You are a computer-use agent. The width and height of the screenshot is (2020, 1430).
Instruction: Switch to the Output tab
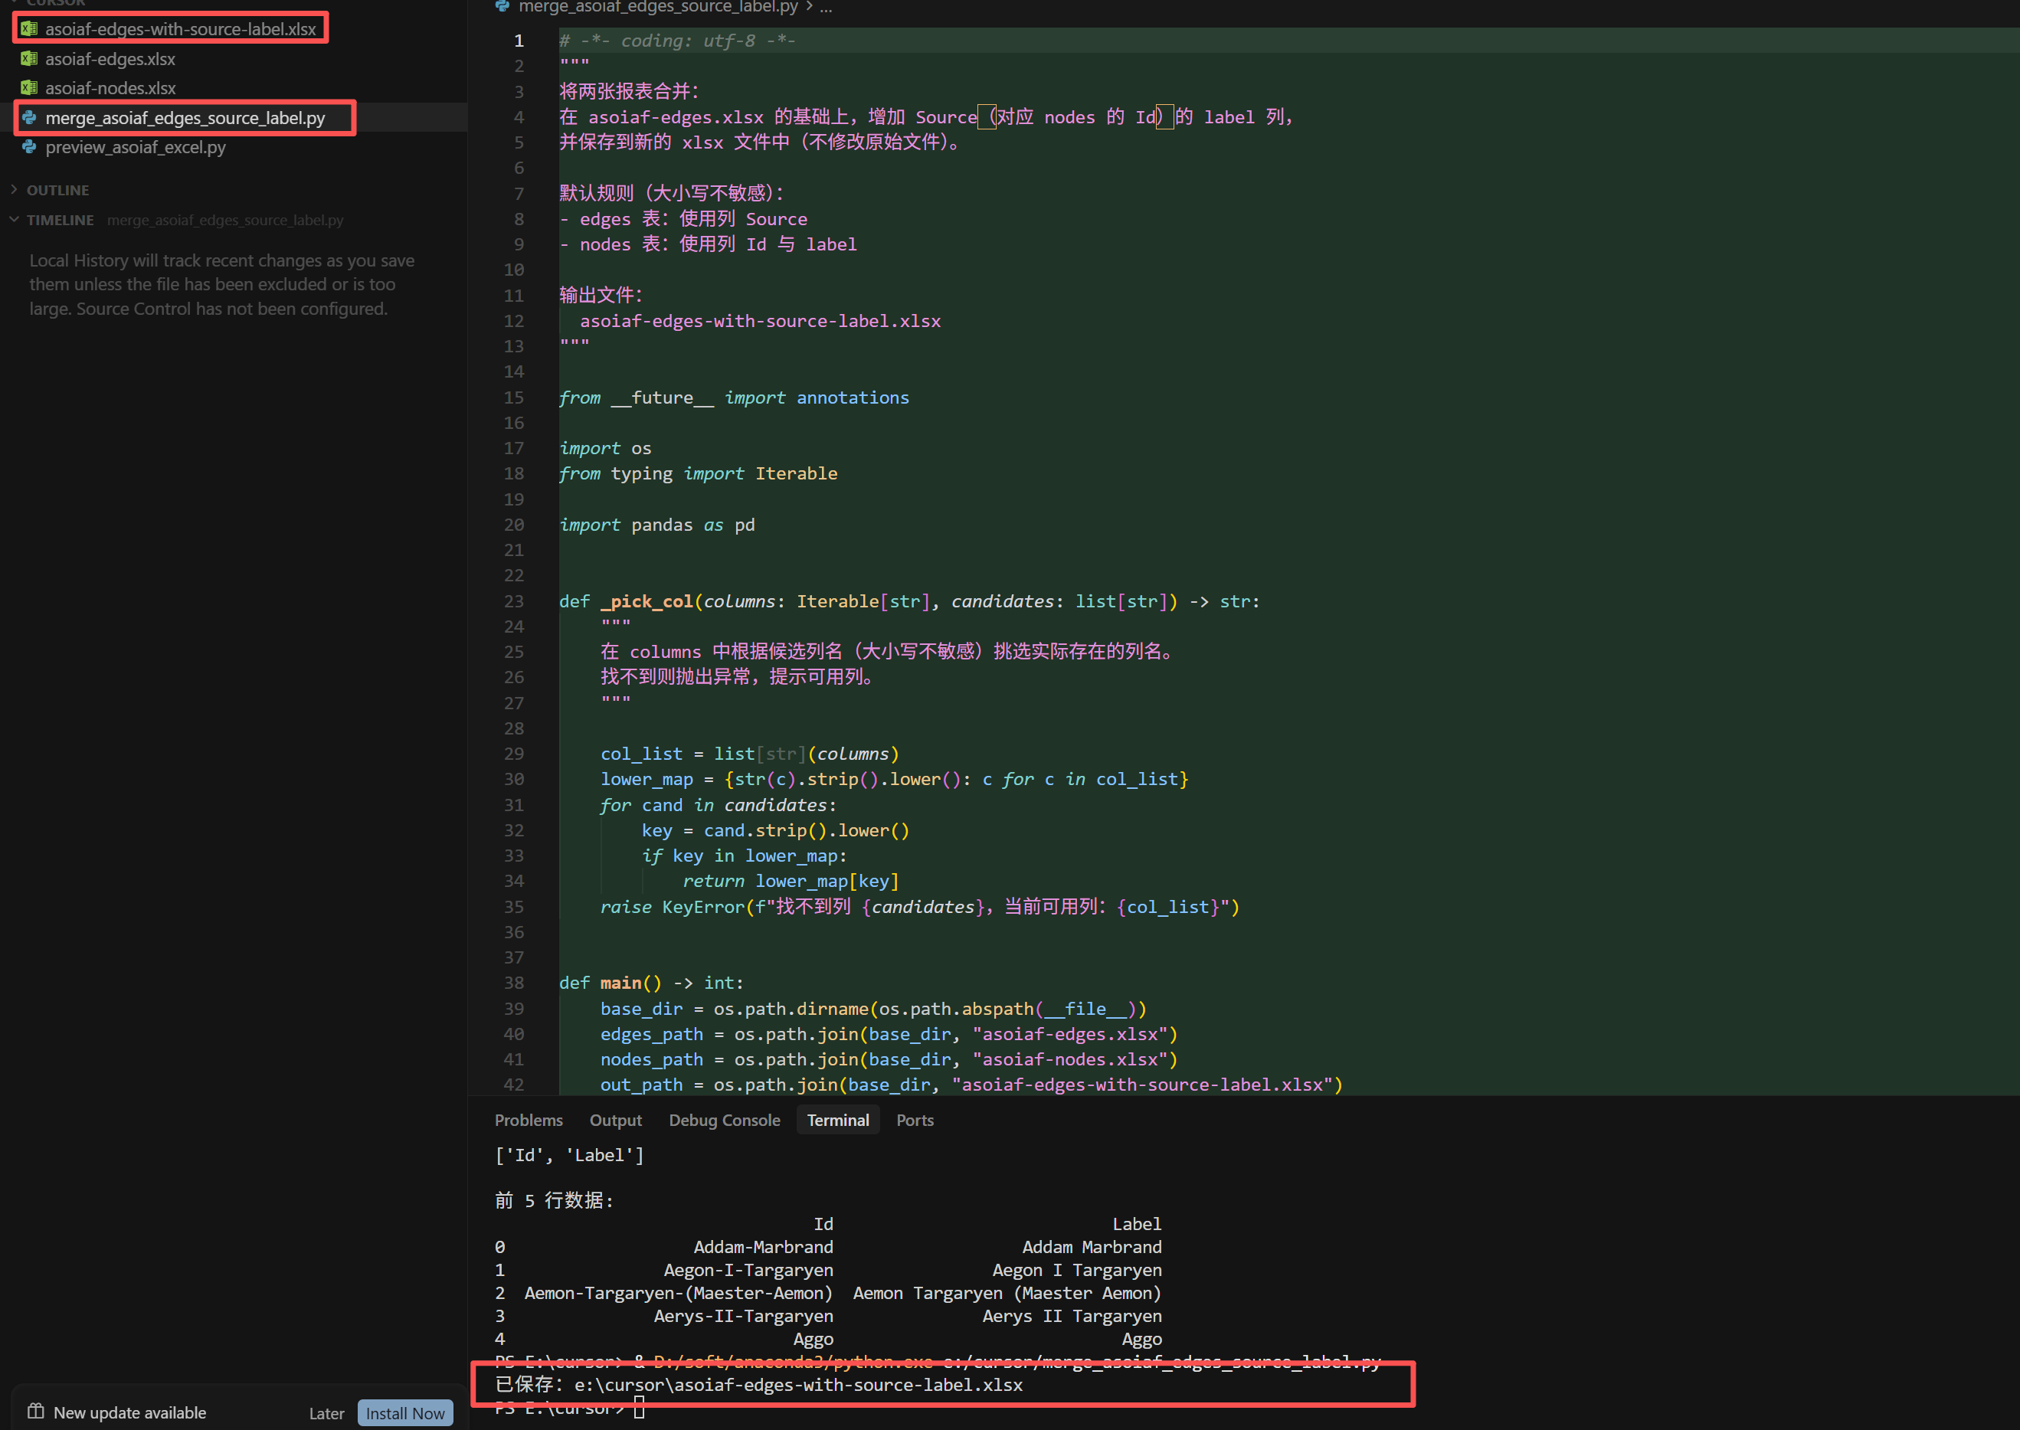[616, 1120]
